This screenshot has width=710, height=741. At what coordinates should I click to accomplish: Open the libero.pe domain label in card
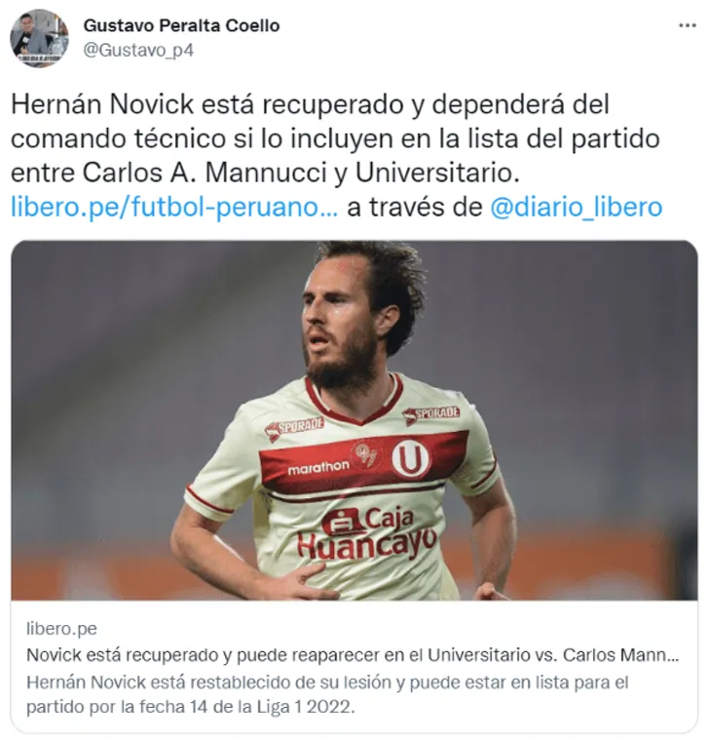(61, 629)
